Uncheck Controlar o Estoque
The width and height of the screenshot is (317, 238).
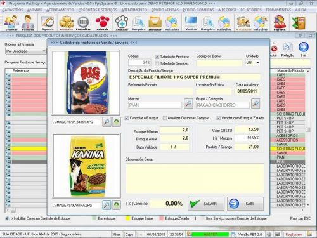[x=127, y=118]
